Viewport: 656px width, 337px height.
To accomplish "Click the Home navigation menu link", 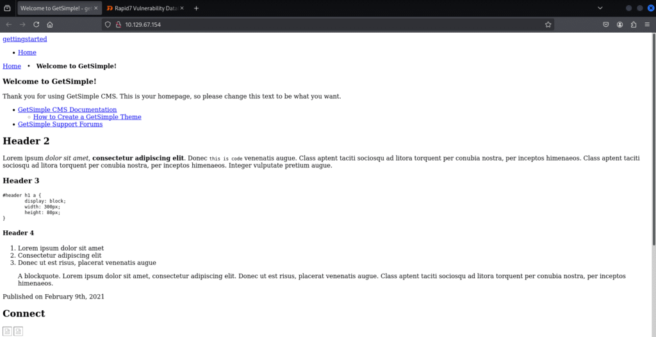I will point(27,52).
